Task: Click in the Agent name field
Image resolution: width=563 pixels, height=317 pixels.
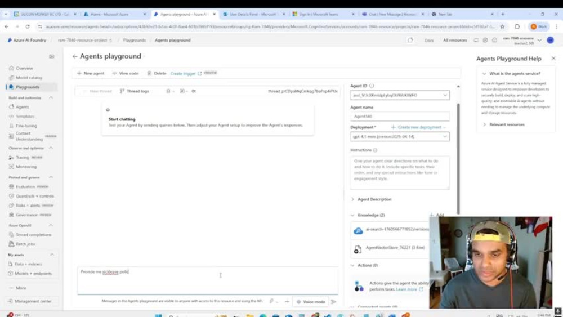Action: point(400,117)
